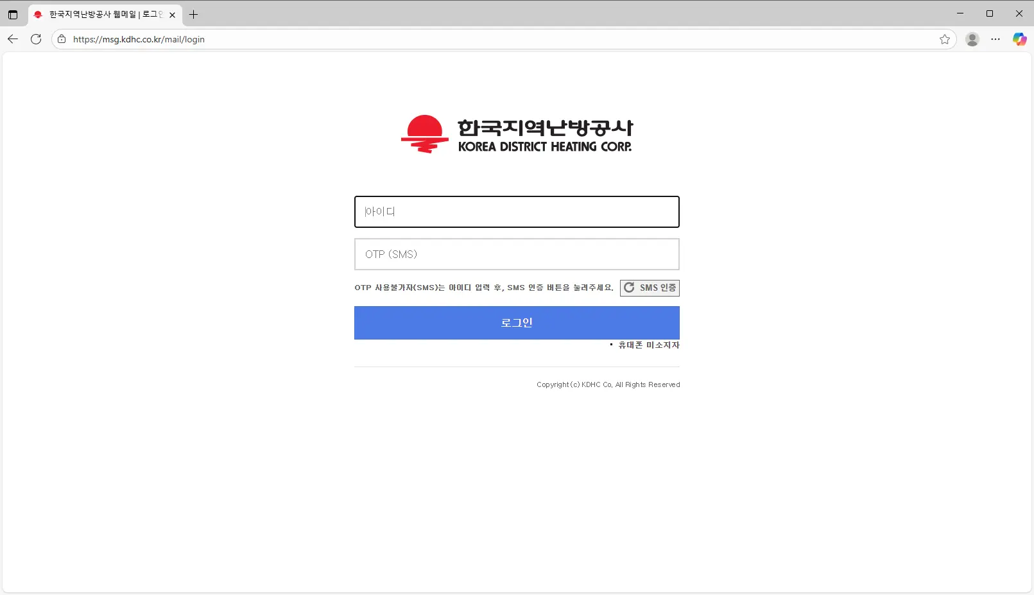Open the browser profile icon

pyautogui.click(x=972, y=39)
